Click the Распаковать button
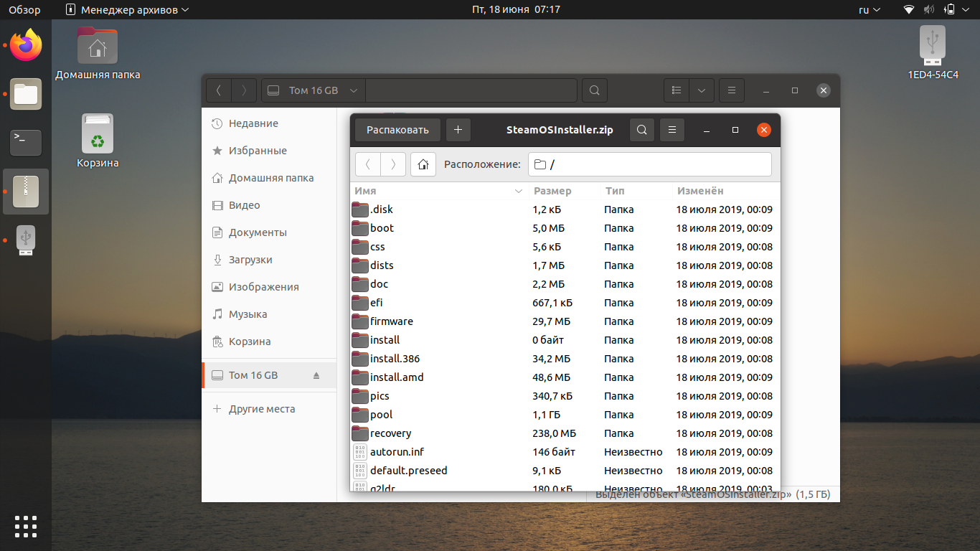This screenshot has height=551, width=980. (x=397, y=130)
